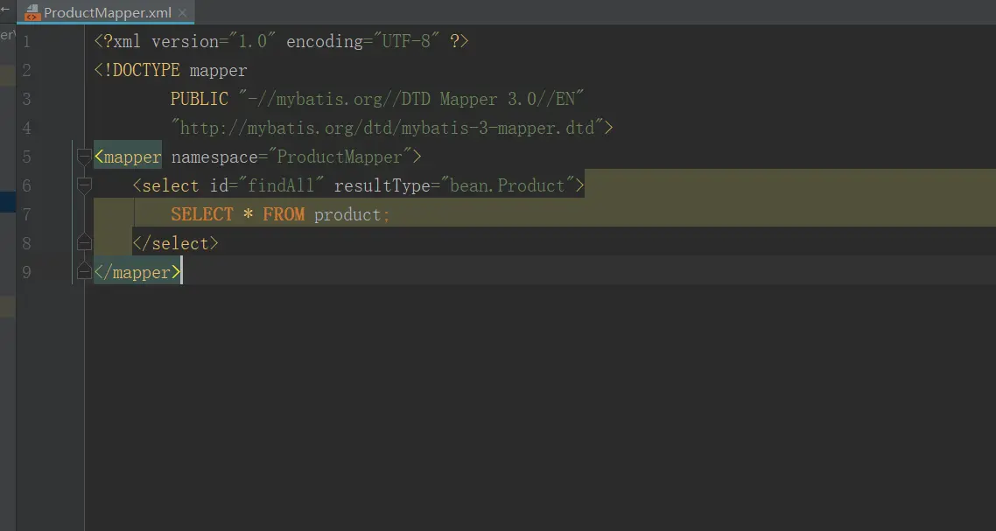Image resolution: width=996 pixels, height=531 pixels.
Task: Click line number 8 in the gutter
Action: [x=26, y=243]
